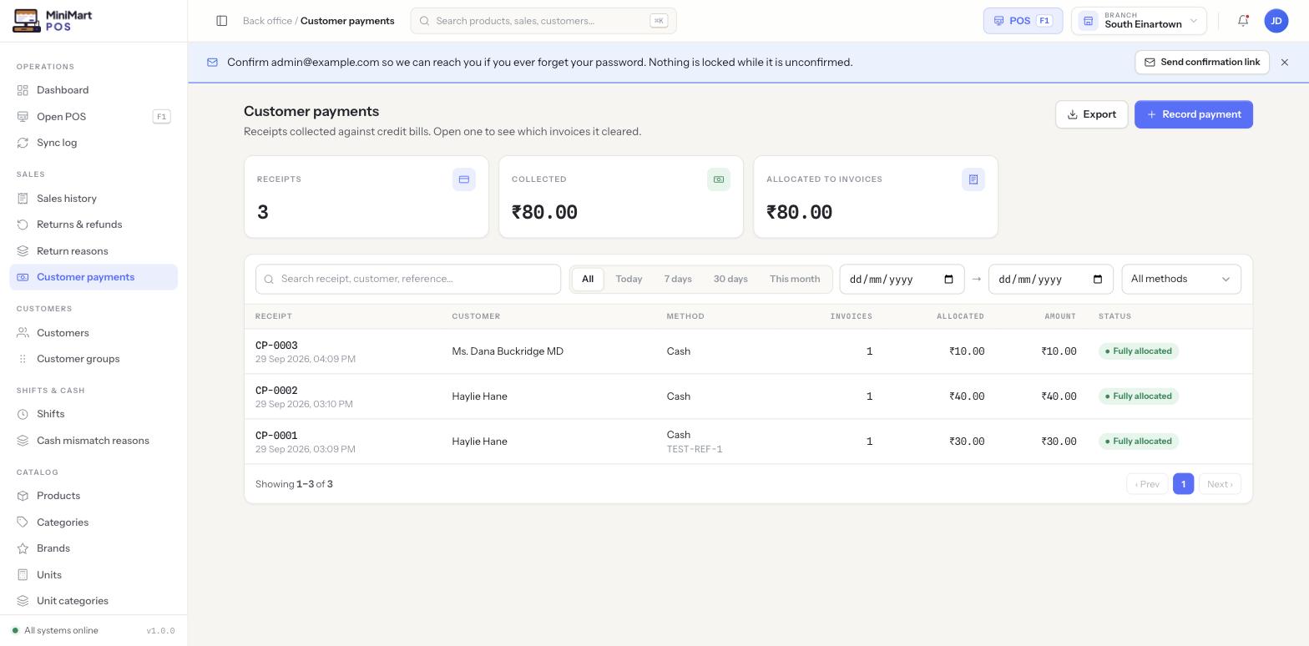Toggle the sidebar collapse icon
This screenshot has width=1309, height=646.
pos(222,21)
